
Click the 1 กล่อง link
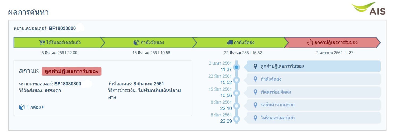coord(33,107)
